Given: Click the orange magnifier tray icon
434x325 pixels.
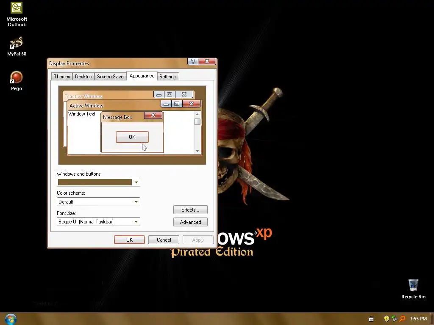Looking at the screenshot, I should tap(402, 319).
